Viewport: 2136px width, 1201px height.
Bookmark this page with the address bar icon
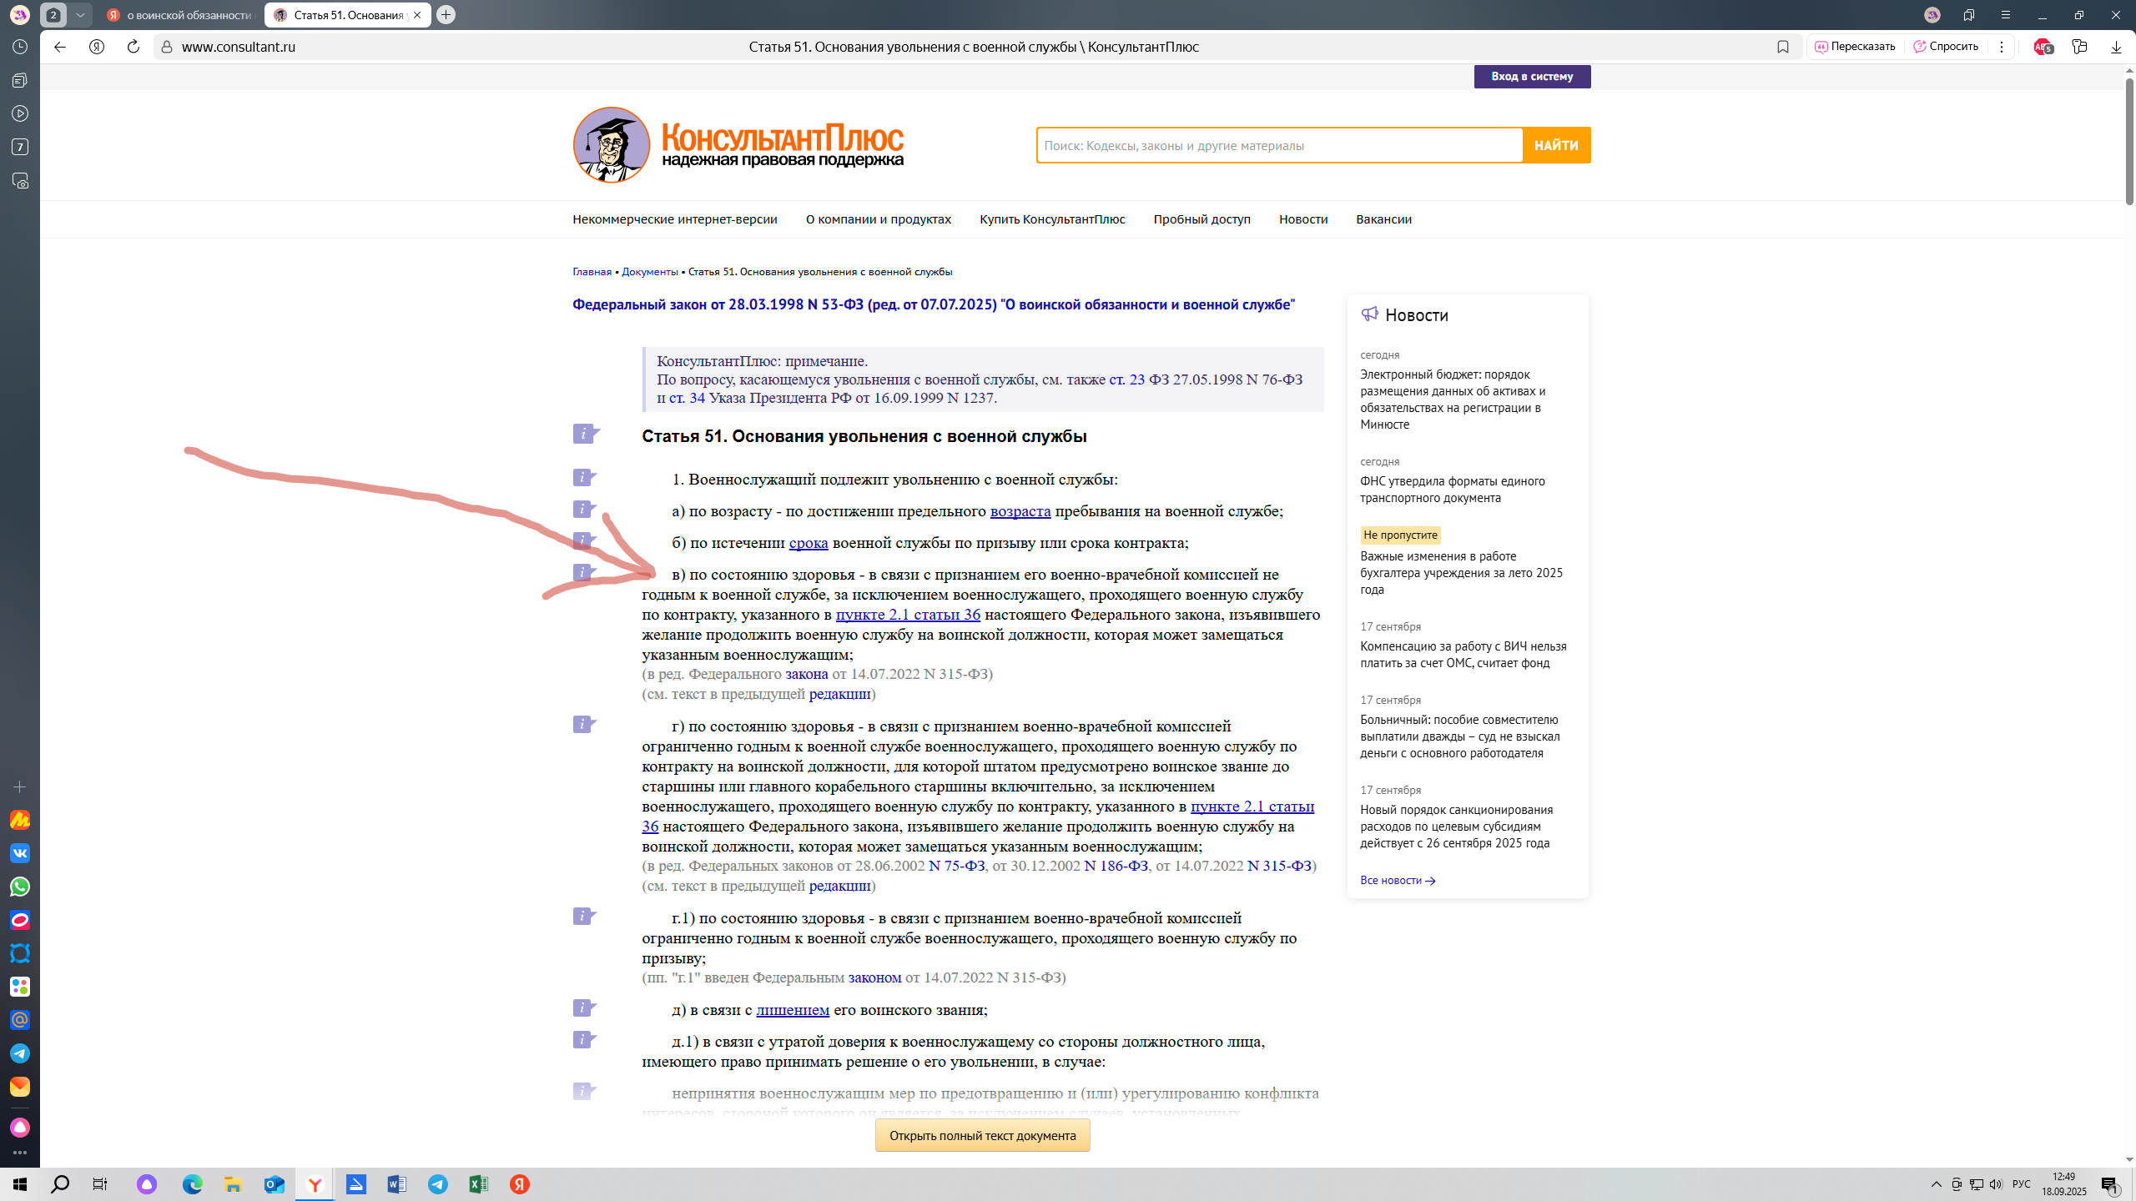(1783, 47)
